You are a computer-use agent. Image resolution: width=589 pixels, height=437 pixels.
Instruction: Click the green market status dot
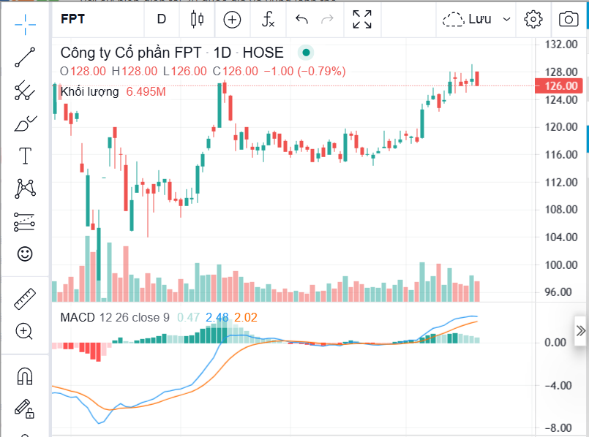pos(306,53)
